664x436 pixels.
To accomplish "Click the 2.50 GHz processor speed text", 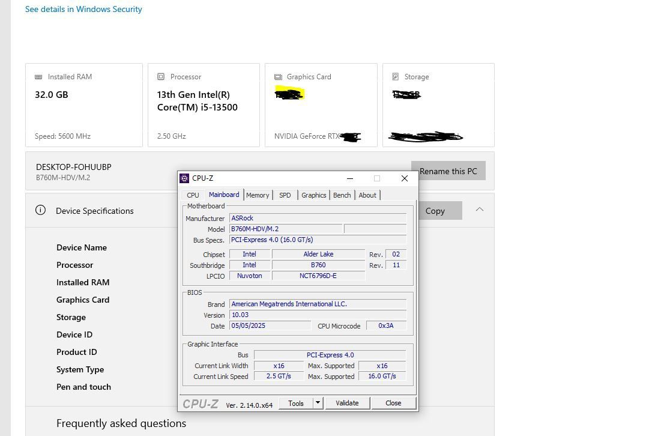I will click(x=172, y=136).
